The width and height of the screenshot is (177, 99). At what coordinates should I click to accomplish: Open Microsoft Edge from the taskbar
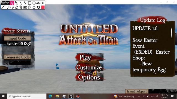tap(50, 96)
